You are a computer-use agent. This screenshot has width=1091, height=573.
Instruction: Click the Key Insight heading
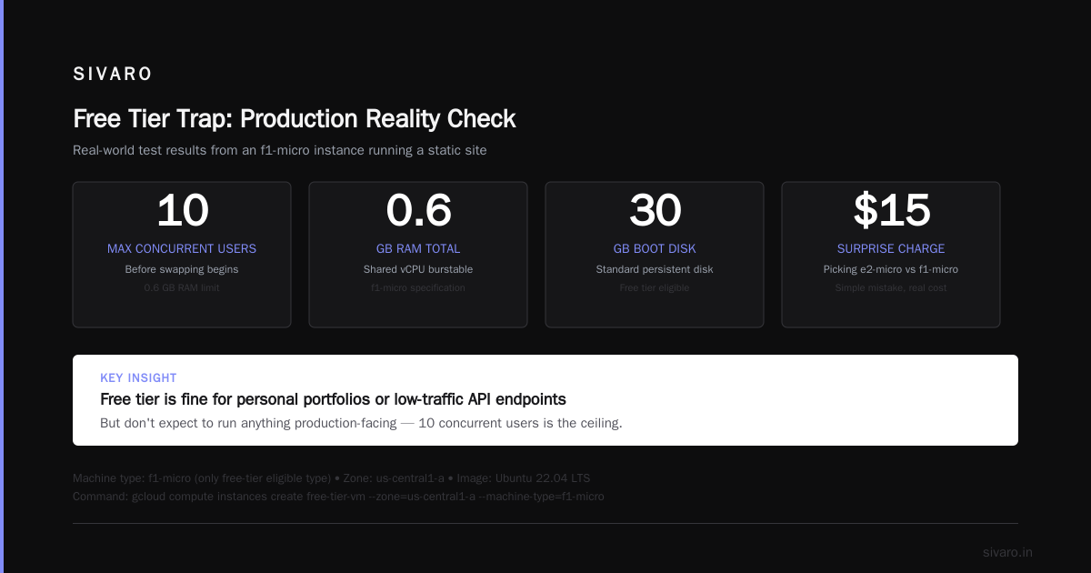point(138,377)
